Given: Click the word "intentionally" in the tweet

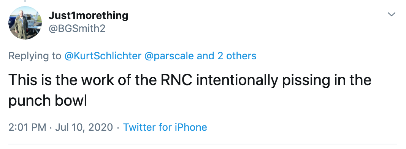Looking at the screenshot, I should click(x=237, y=80).
